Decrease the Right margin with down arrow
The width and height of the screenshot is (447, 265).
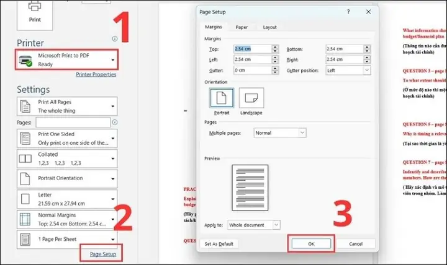pos(367,62)
